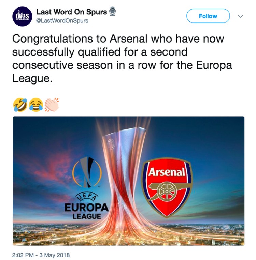Open the @LastWordOnSpurs handle link
The image size is (256, 260).
(x=62, y=21)
